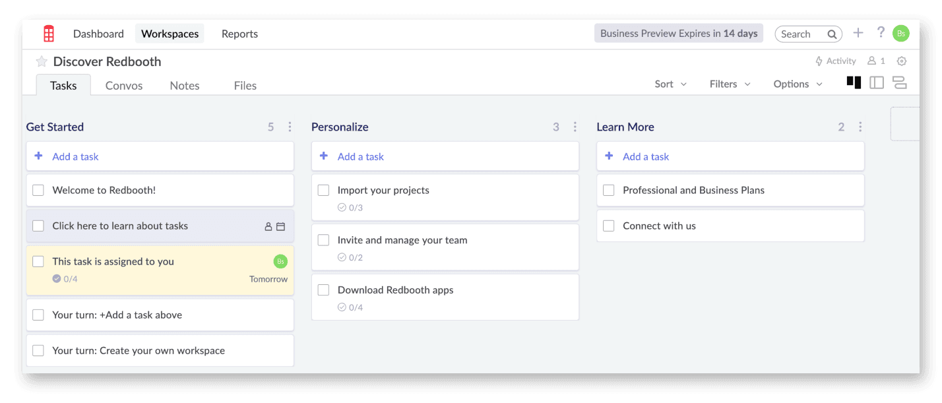
Task: Check off Download Redbooth apps task
Action: (x=323, y=290)
